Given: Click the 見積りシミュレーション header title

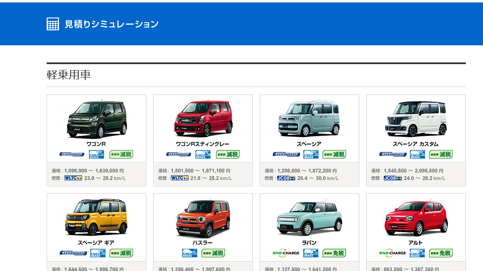Looking at the screenshot, I should tap(112, 24).
